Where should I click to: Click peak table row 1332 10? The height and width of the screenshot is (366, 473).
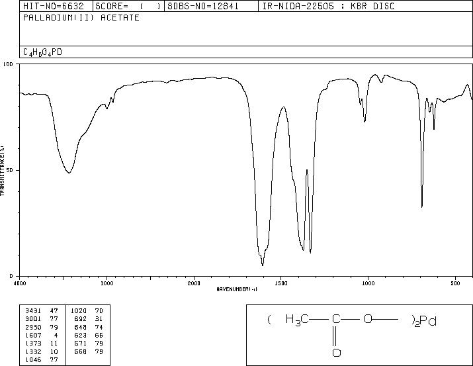pyautogui.click(x=42, y=352)
